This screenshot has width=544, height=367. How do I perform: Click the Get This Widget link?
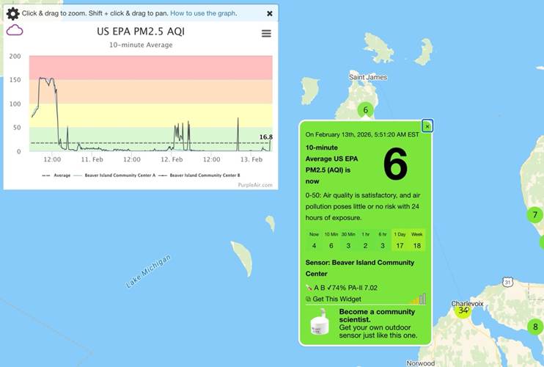coord(337,299)
